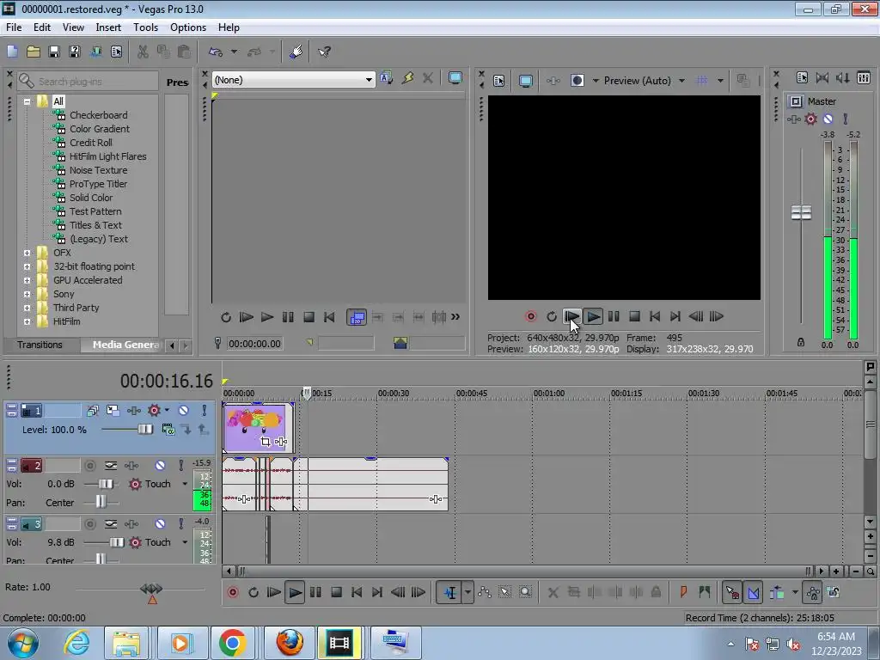Image resolution: width=880 pixels, height=660 pixels.
Task: Arm audio track 2 for record
Action: (90, 465)
